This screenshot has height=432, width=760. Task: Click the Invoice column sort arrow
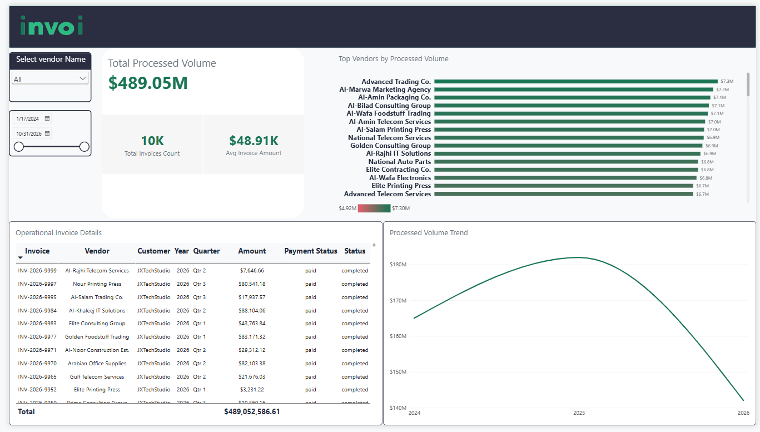pos(21,258)
